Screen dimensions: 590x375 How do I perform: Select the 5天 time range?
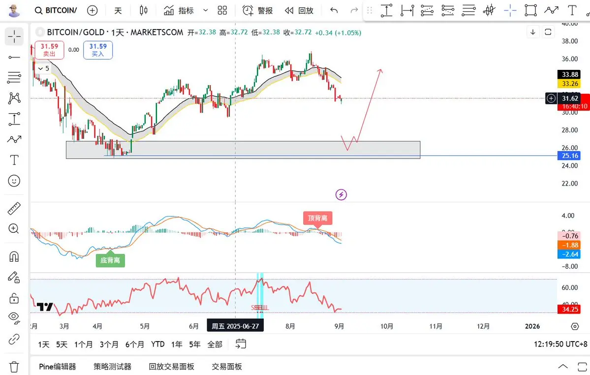[x=62, y=344]
